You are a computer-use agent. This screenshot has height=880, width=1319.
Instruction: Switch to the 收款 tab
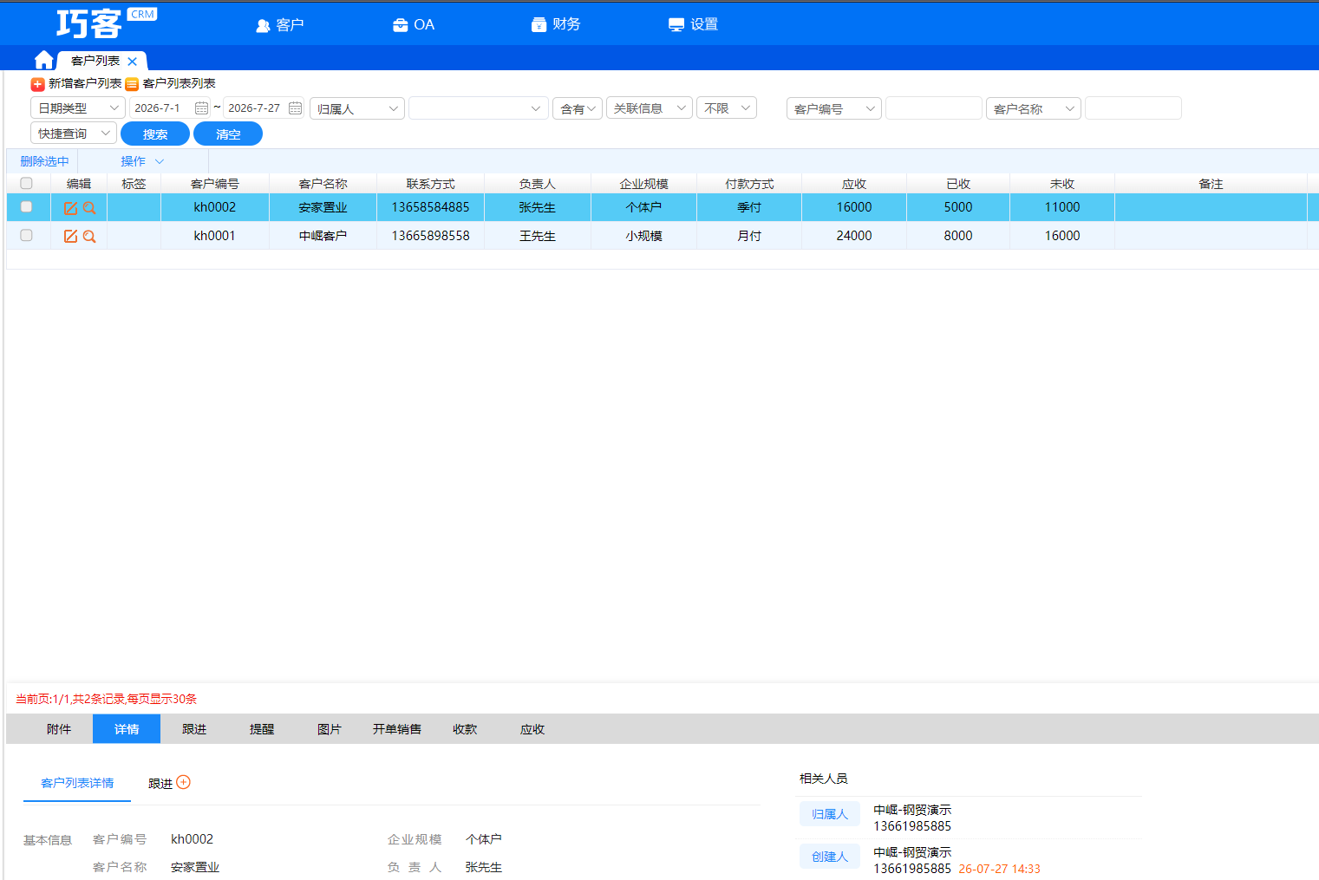(465, 729)
